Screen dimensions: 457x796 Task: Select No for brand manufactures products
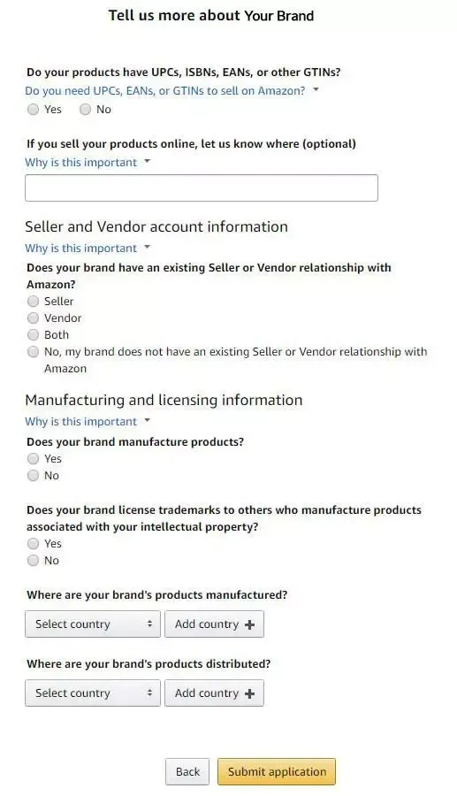point(33,475)
